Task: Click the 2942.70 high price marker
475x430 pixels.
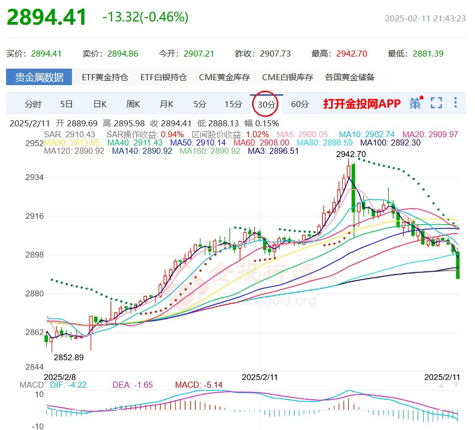Action: (351, 154)
